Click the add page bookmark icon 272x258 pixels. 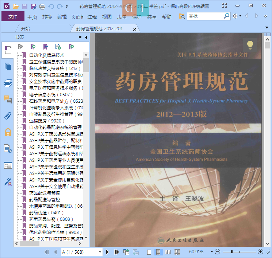coord(58,47)
